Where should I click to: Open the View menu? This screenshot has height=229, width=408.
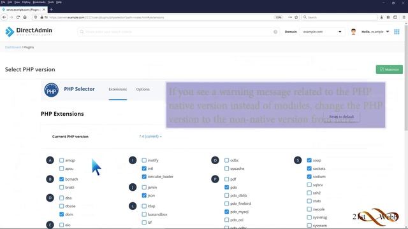(17, 2)
